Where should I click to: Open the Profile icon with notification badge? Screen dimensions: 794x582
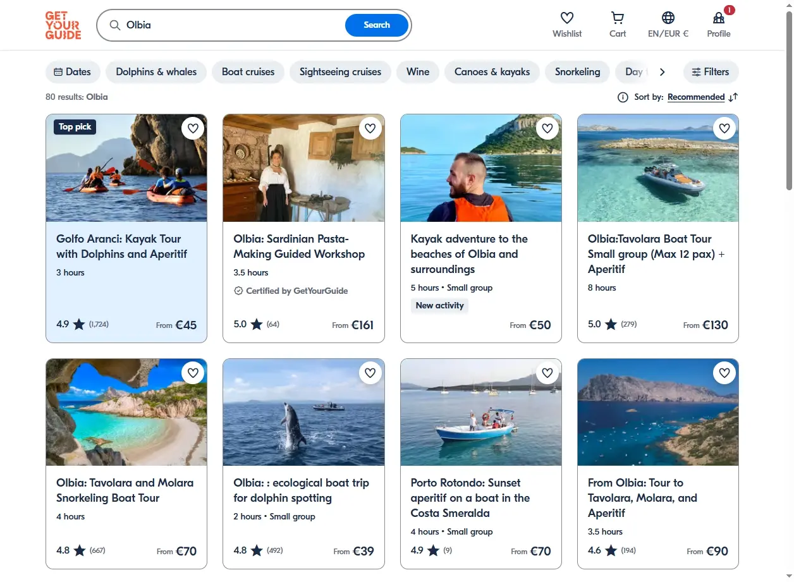719,18
